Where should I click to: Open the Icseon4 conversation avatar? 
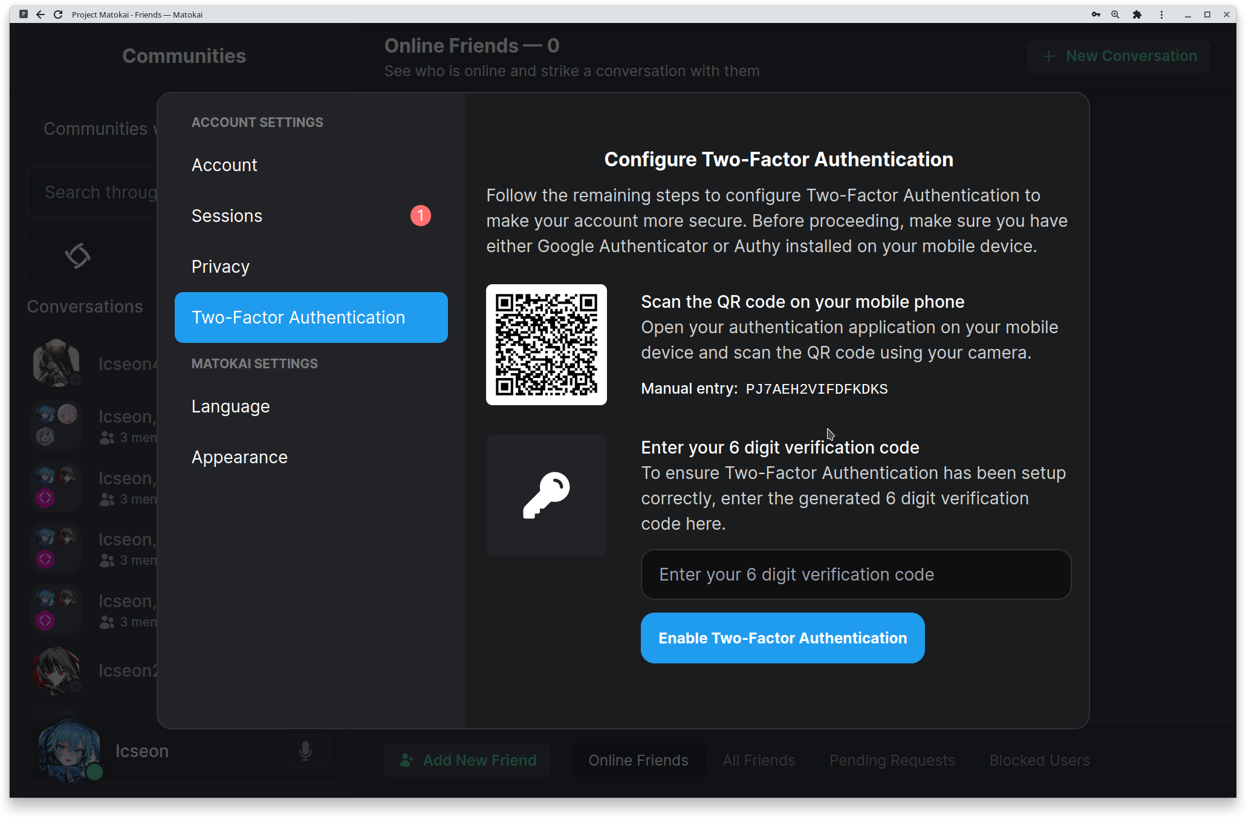(x=56, y=363)
